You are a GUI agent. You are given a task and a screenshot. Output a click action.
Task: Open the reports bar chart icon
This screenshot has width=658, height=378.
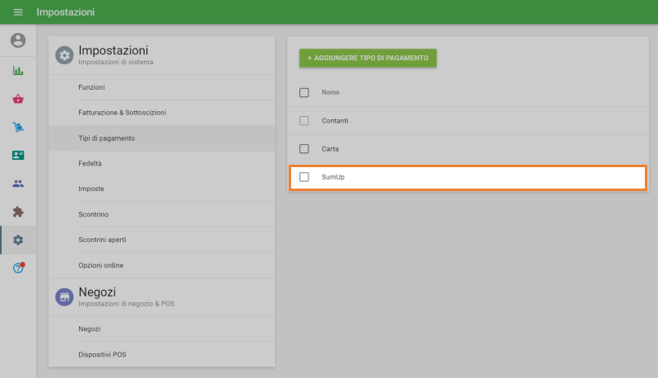point(18,71)
